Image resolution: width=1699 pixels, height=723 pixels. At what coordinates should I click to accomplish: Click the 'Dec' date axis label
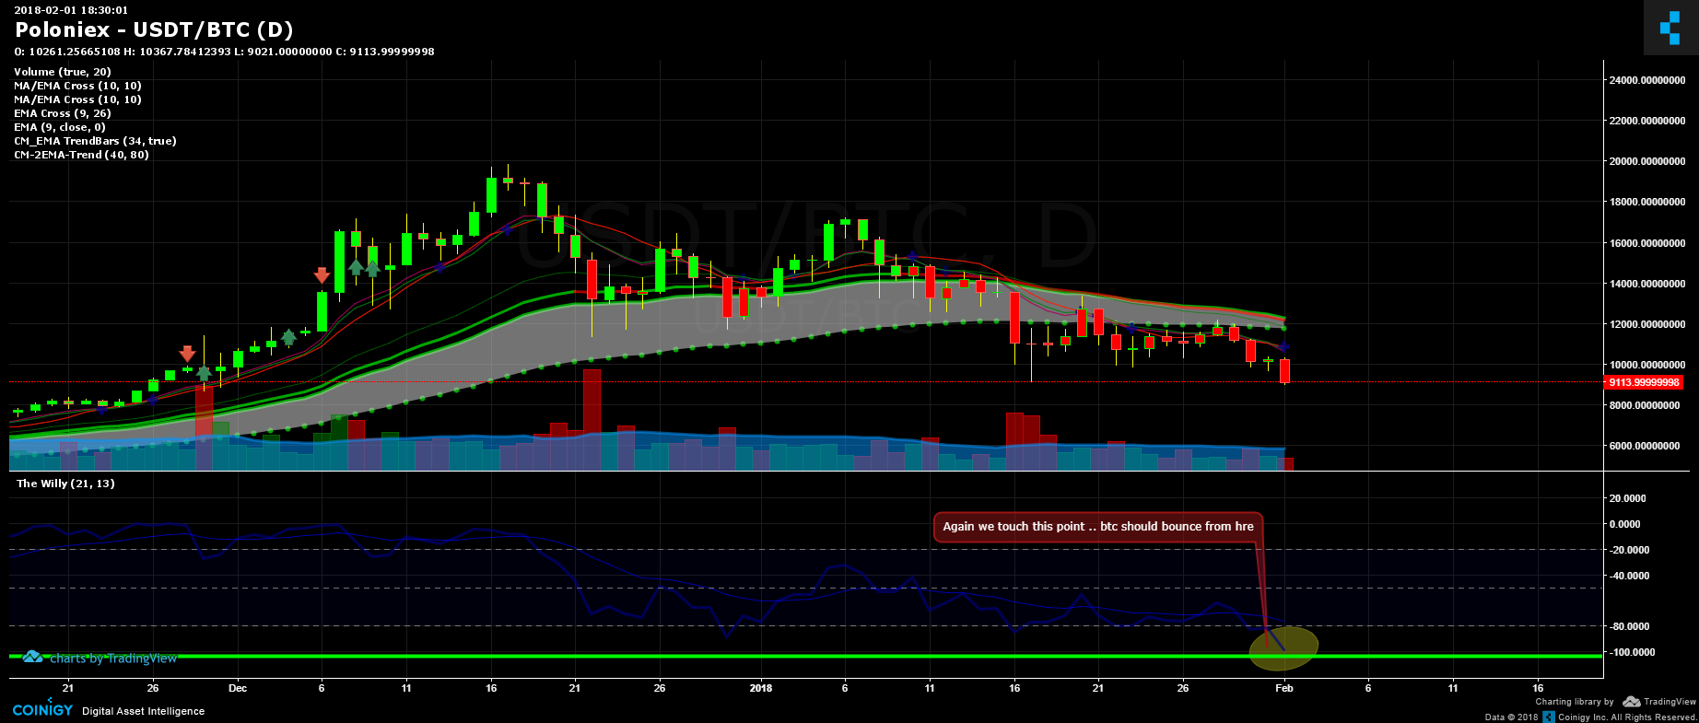coord(238,688)
